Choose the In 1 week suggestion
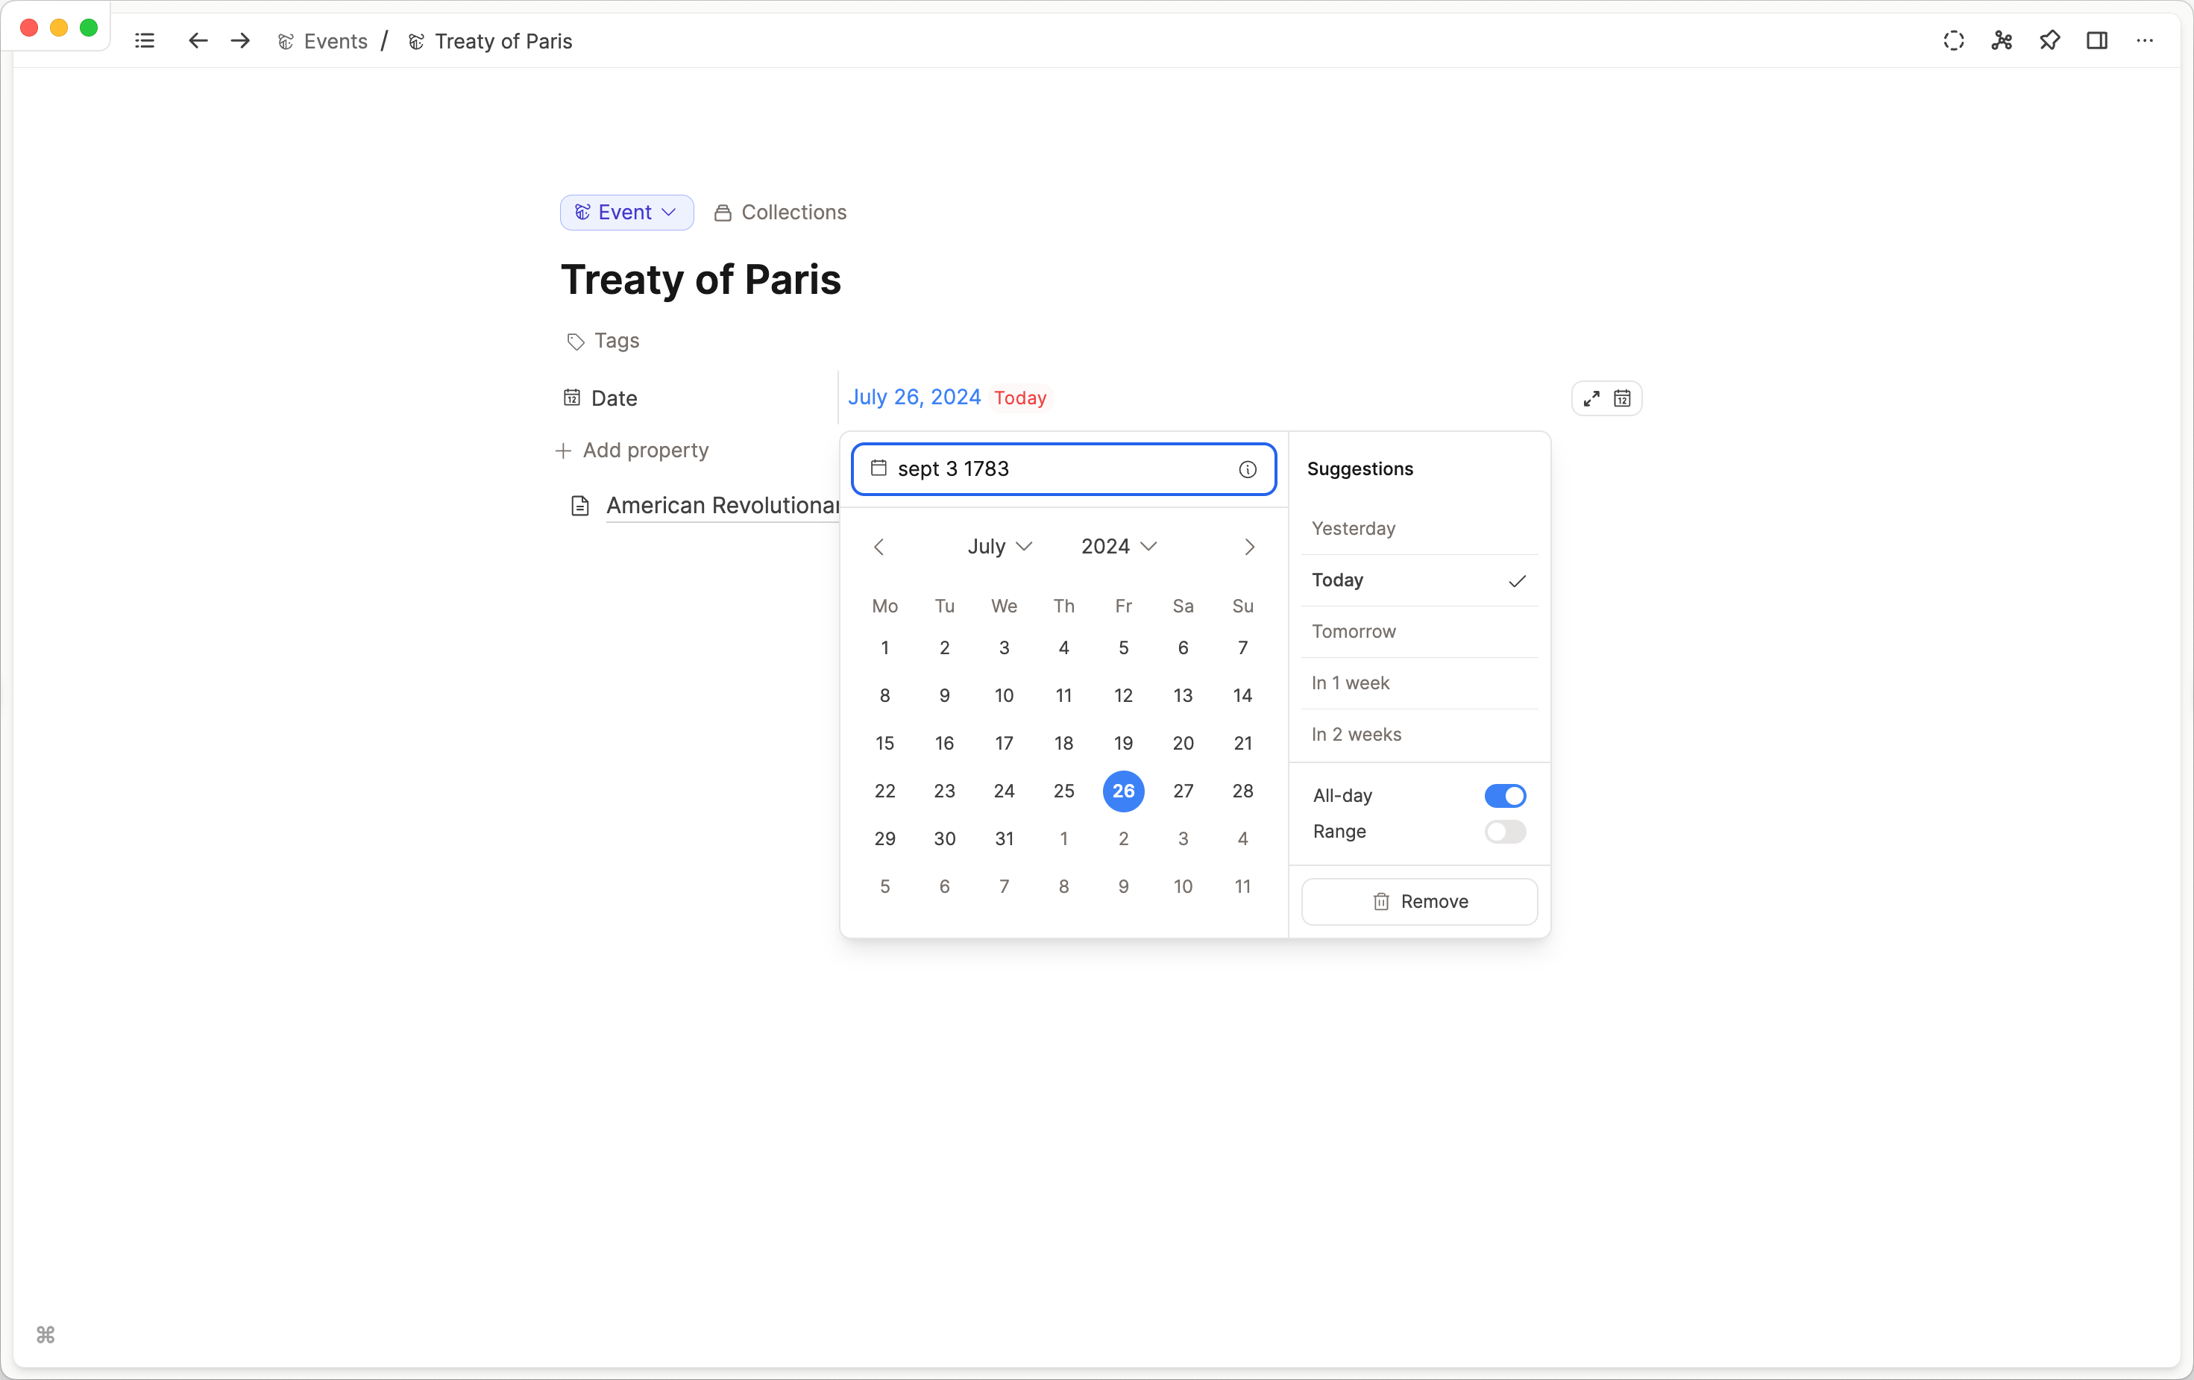Screen dimensions: 2194x1380 point(1351,683)
